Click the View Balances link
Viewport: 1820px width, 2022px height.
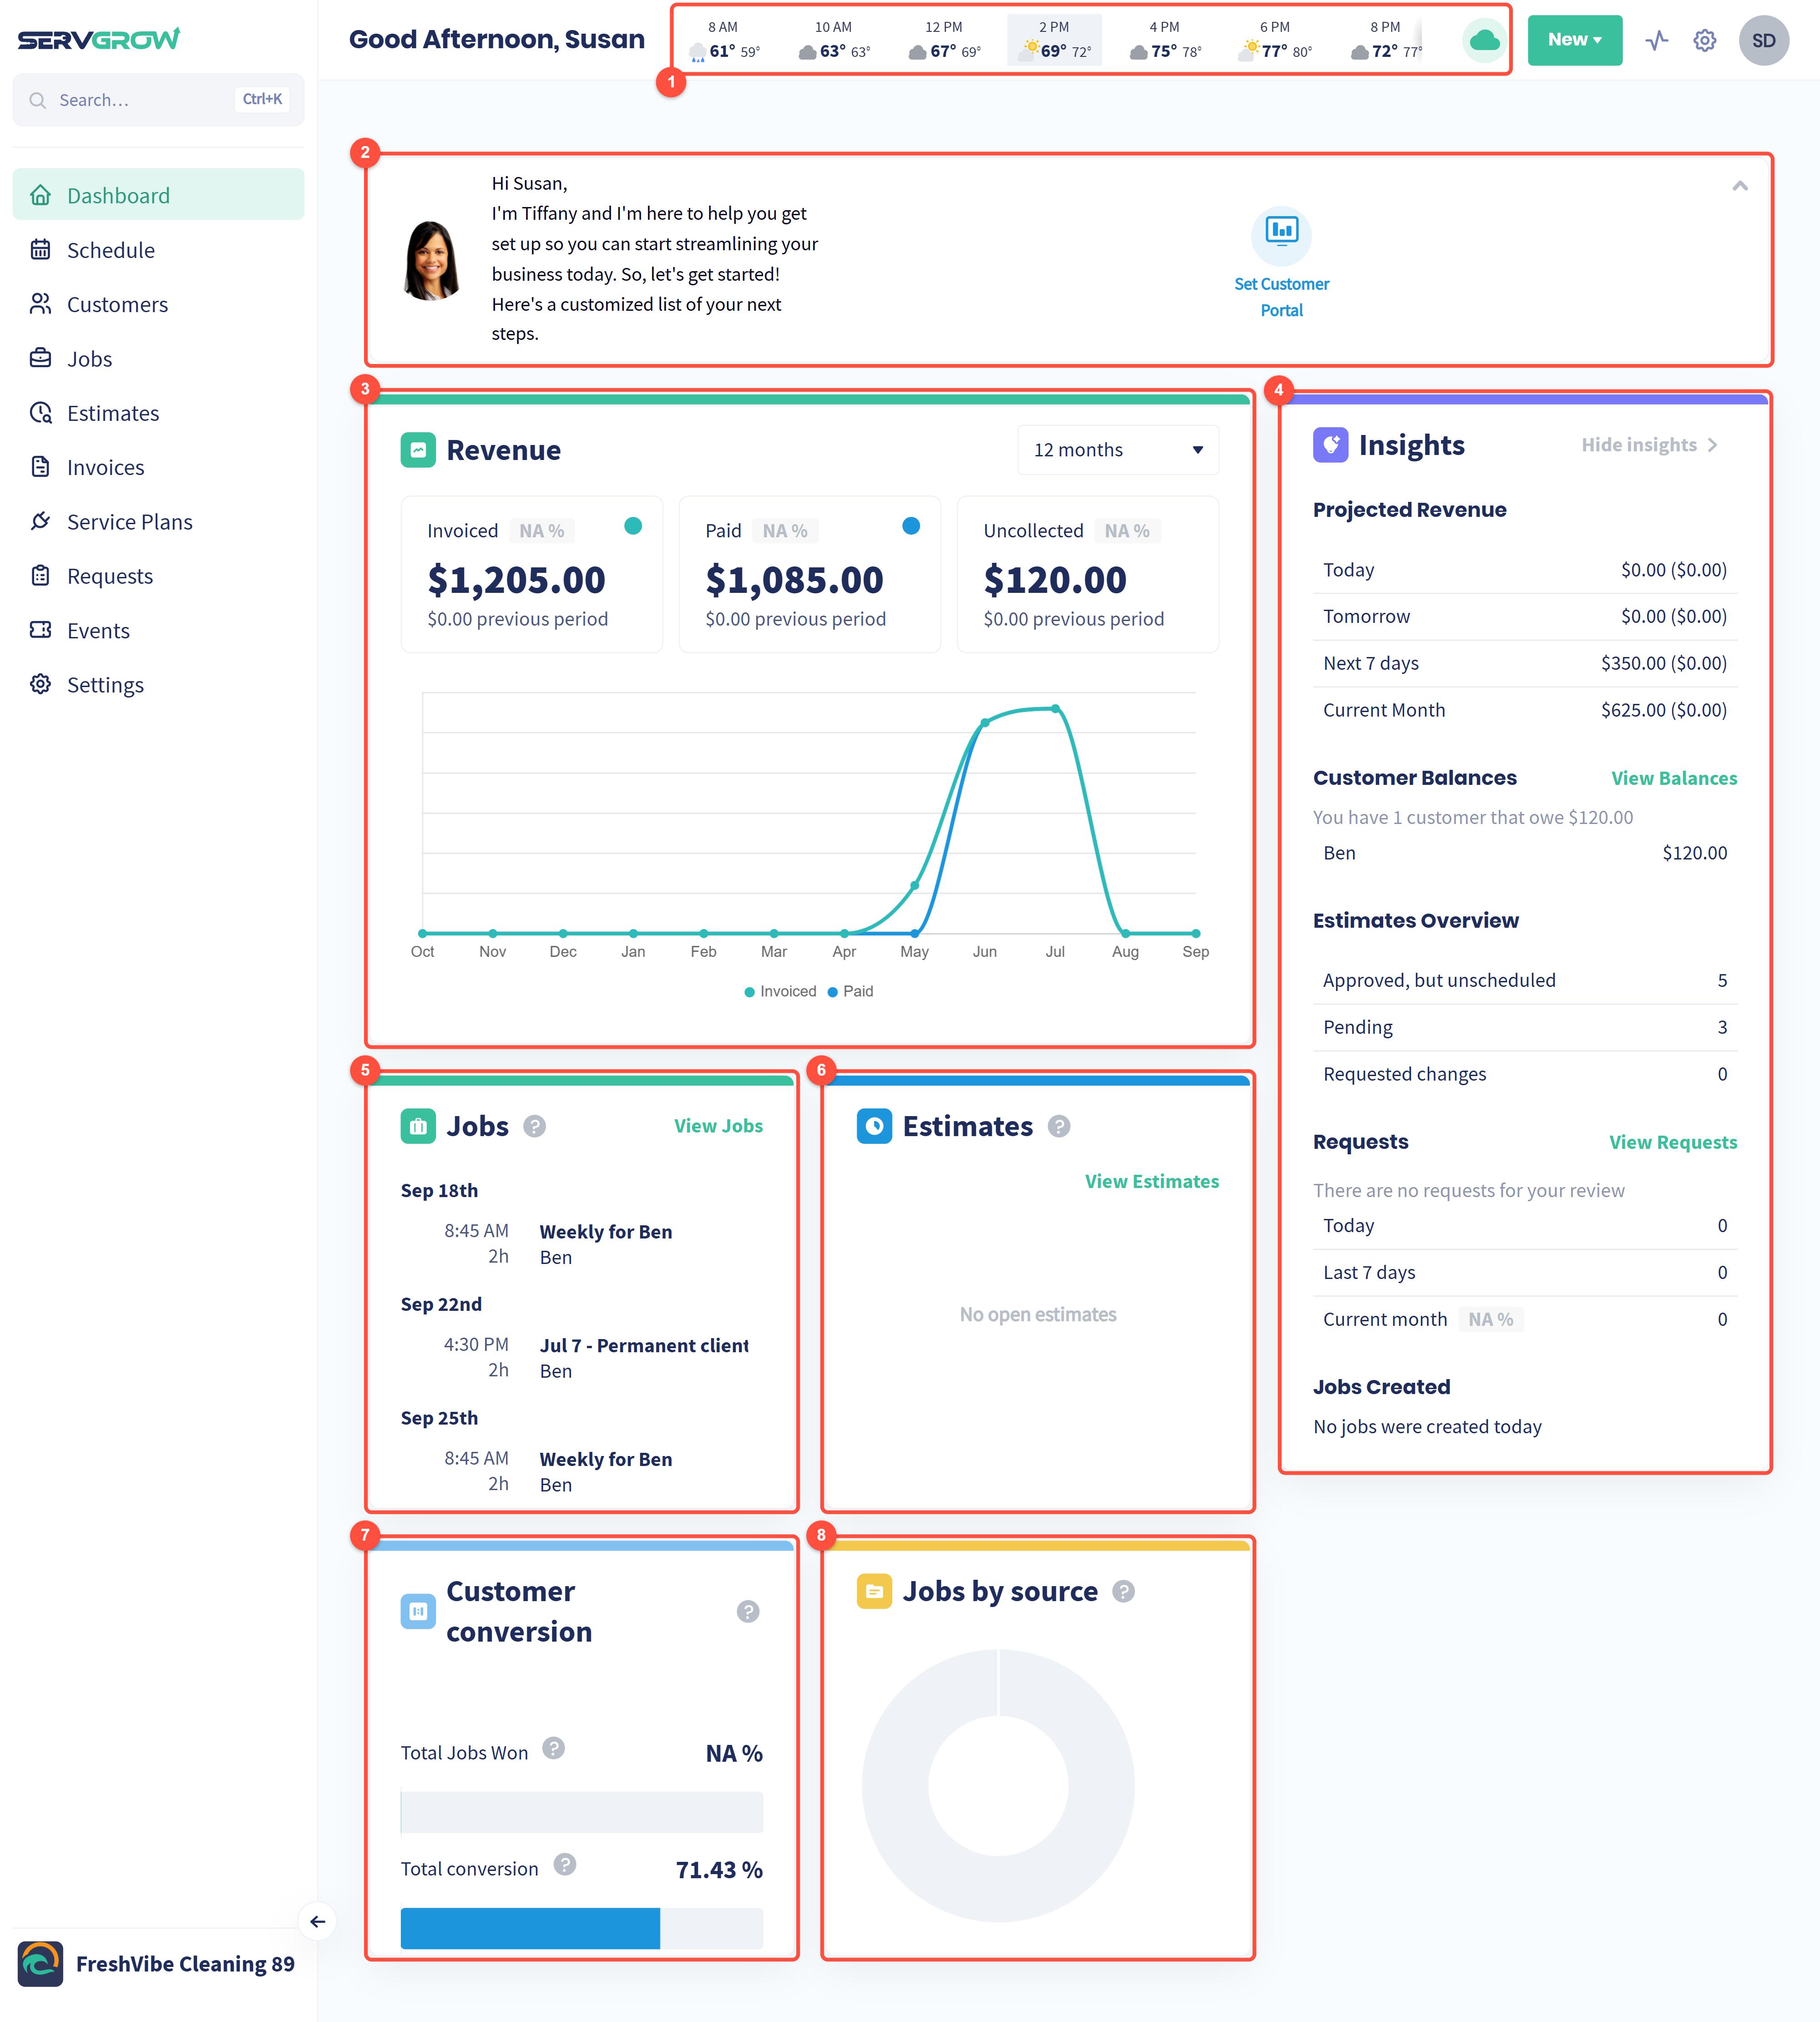point(1673,778)
